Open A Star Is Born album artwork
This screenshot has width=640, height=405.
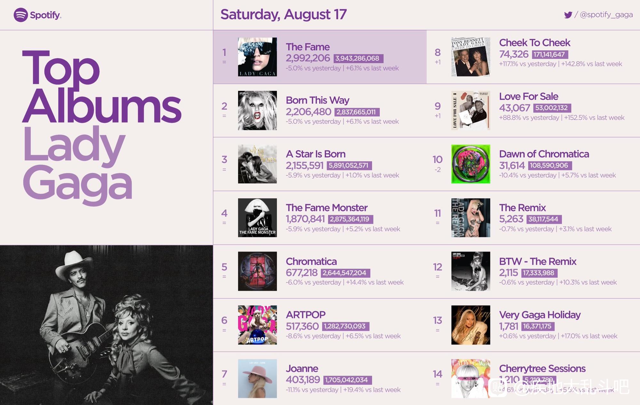click(x=257, y=164)
